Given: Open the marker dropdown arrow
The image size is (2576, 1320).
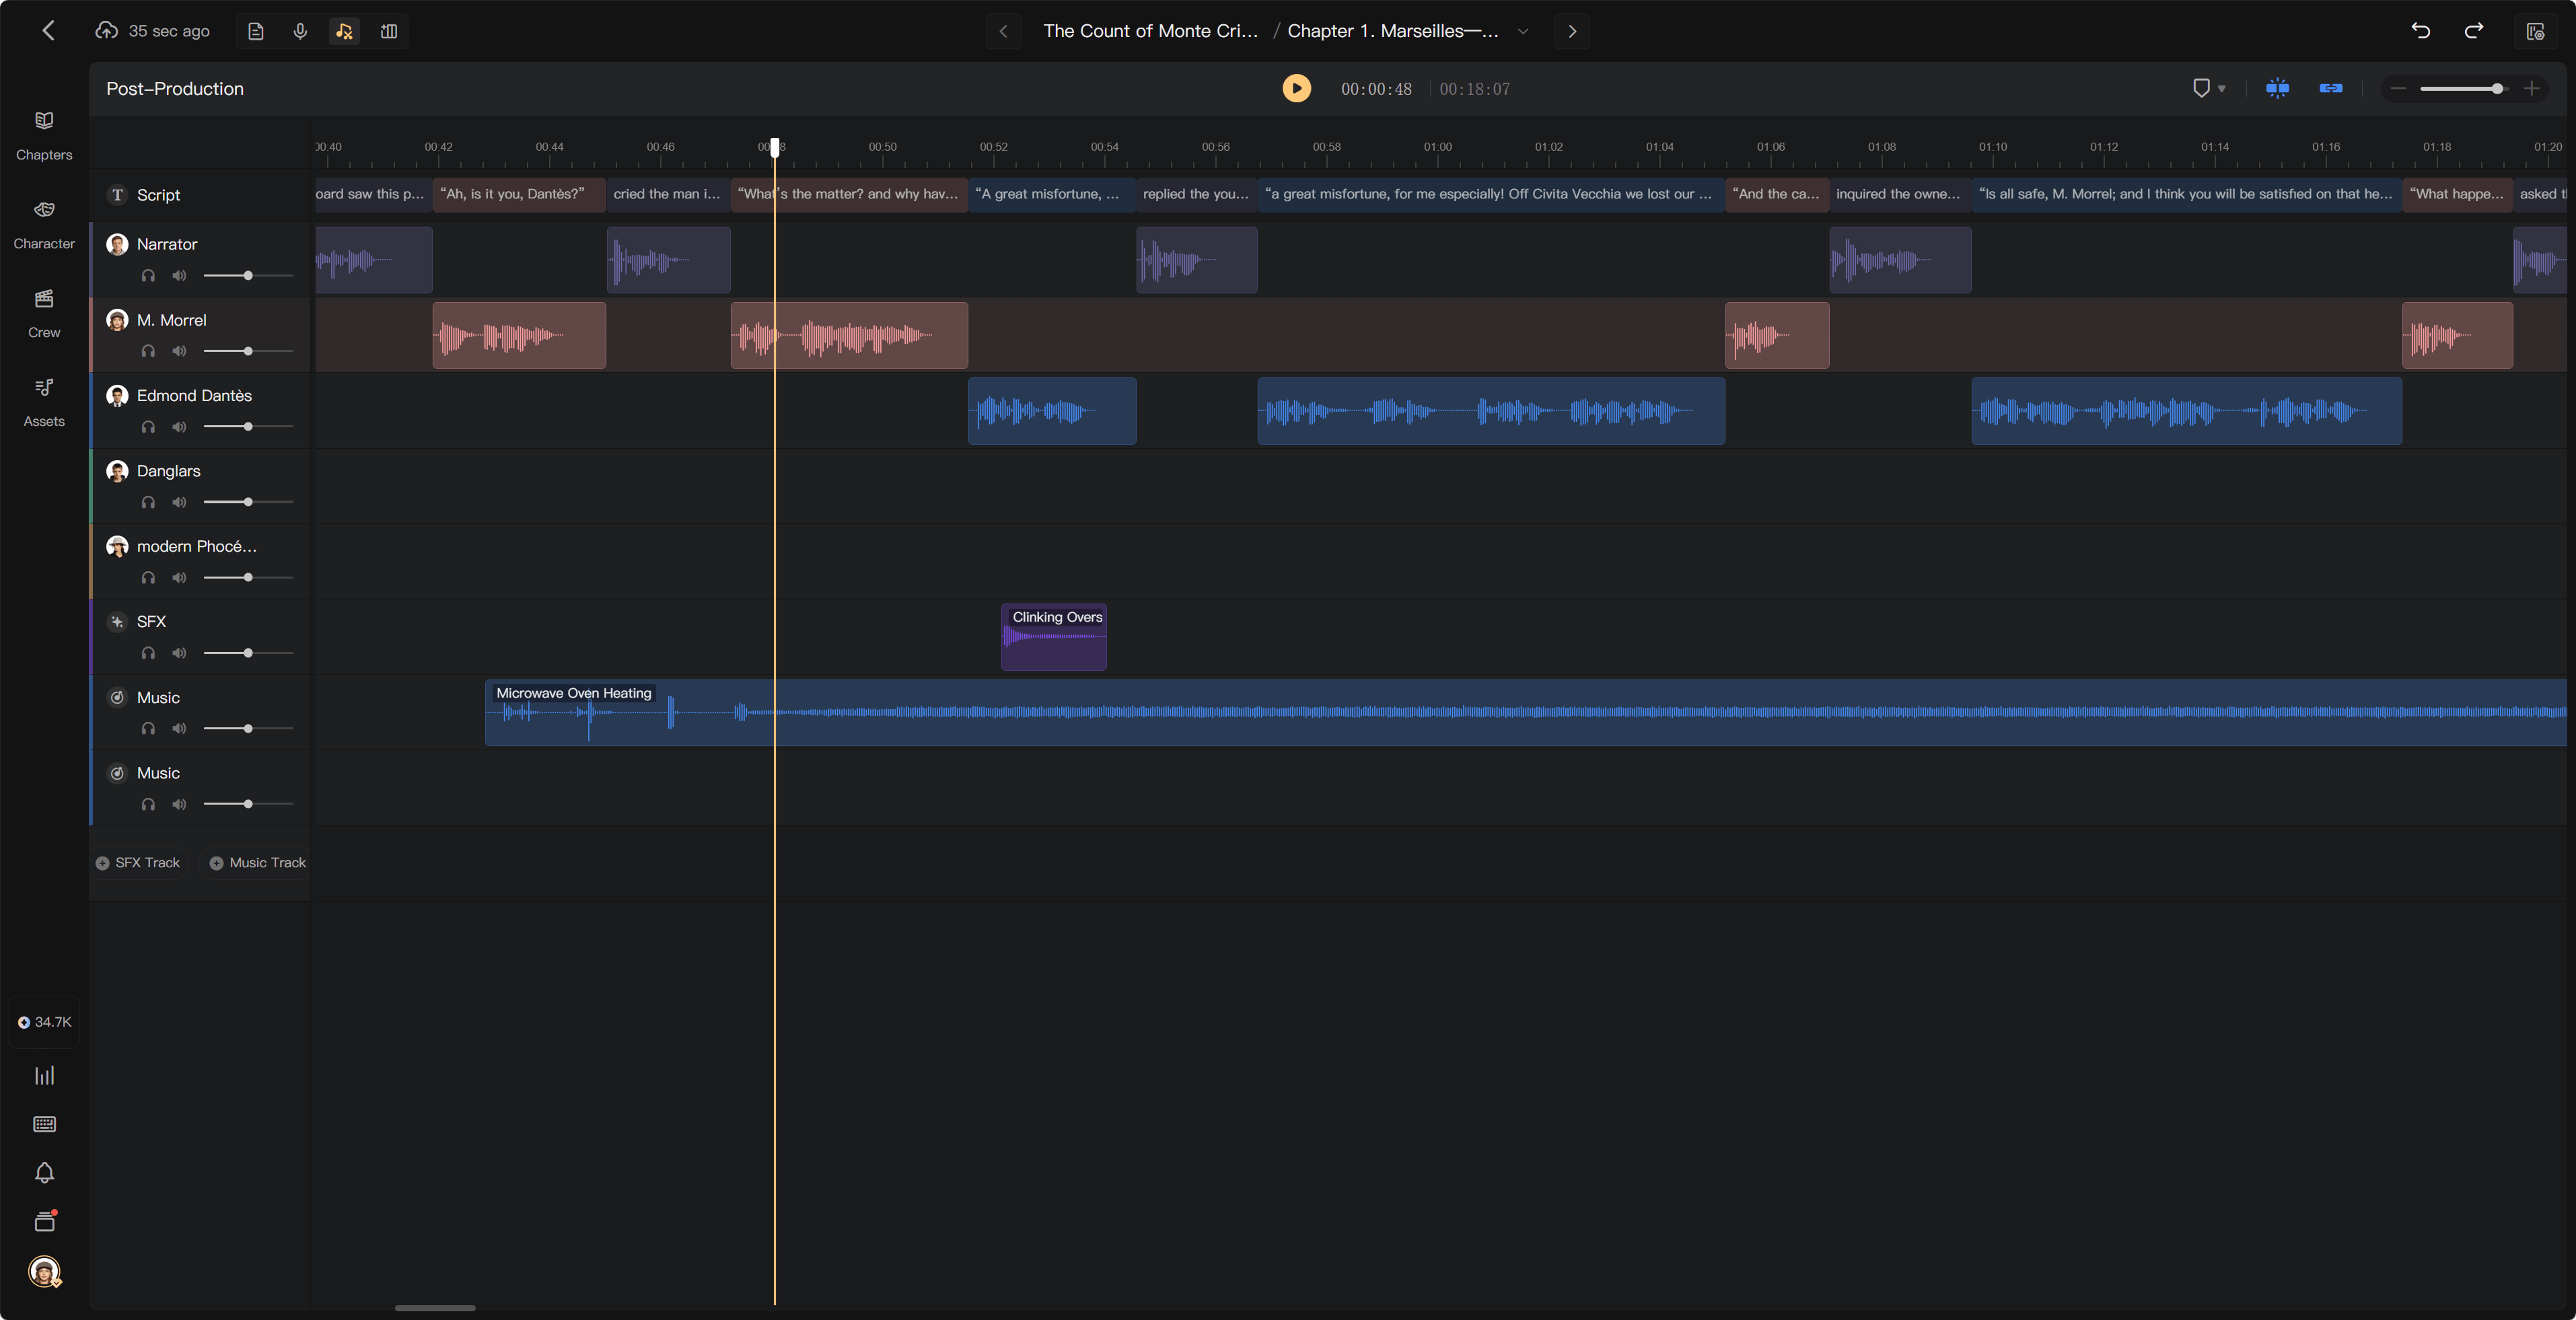Looking at the screenshot, I should (x=2222, y=89).
